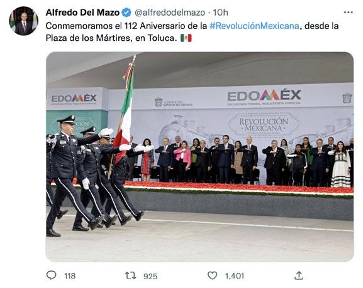Click the tweet text about Plaza de los Mártires
The image size is (363, 288).
[x=192, y=31]
